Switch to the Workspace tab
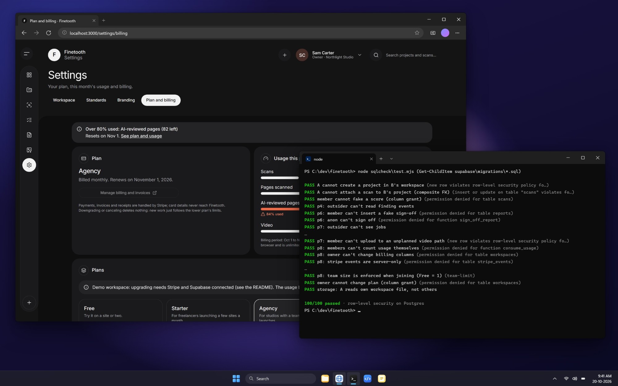The width and height of the screenshot is (618, 386). point(64,100)
